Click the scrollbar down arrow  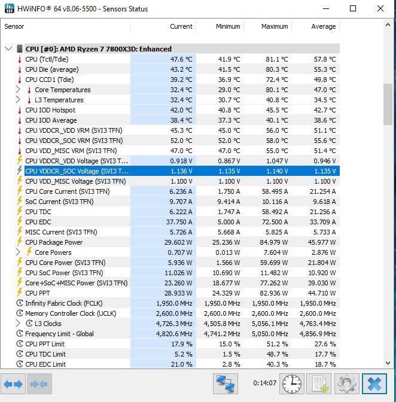[x=388, y=363]
